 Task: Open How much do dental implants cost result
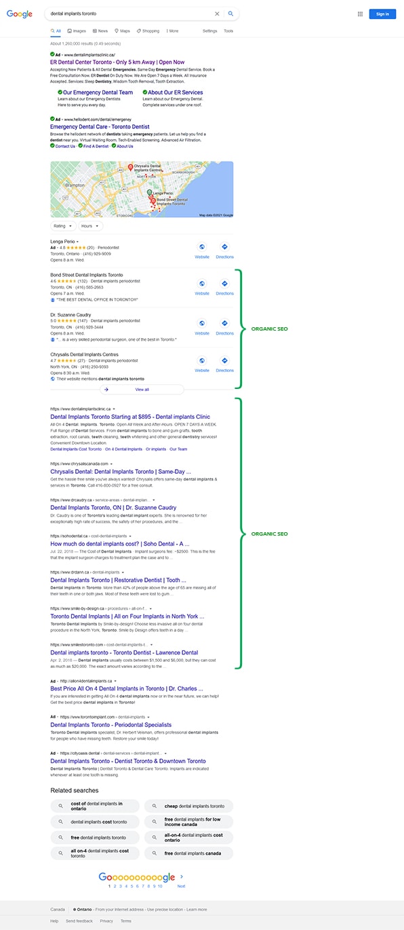(x=120, y=544)
